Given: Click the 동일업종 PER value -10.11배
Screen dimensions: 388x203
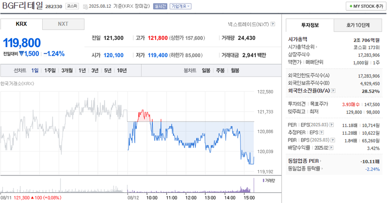Looking at the screenshot, I should pos(370,162).
